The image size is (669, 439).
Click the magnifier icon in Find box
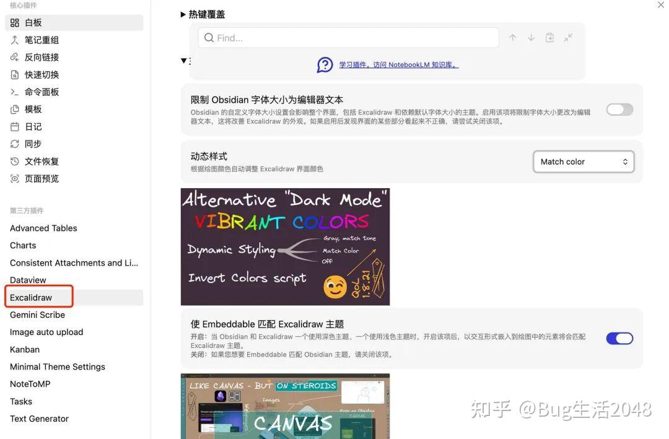(209, 38)
